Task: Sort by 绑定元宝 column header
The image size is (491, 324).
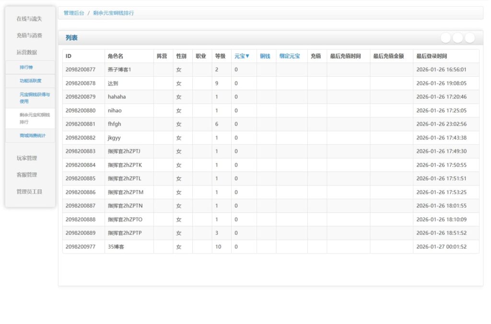Action: click(290, 56)
